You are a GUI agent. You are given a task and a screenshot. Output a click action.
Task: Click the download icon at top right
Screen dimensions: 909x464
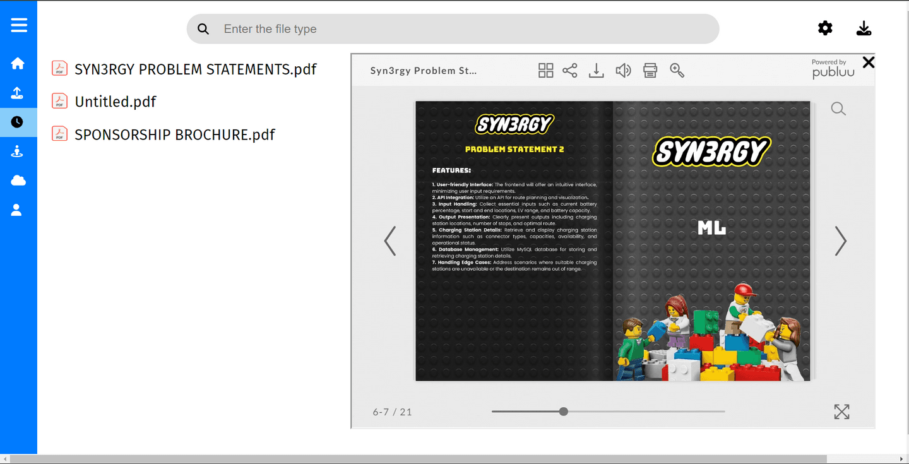(864, 28)
